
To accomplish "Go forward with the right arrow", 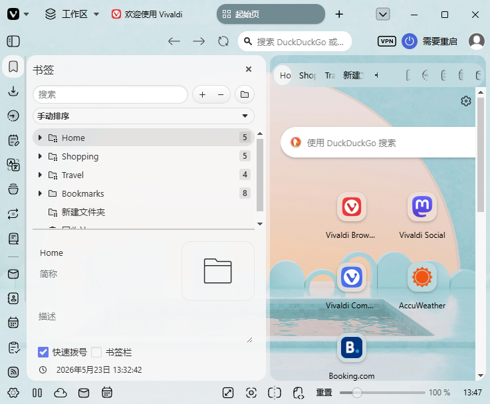I will 199,41.
